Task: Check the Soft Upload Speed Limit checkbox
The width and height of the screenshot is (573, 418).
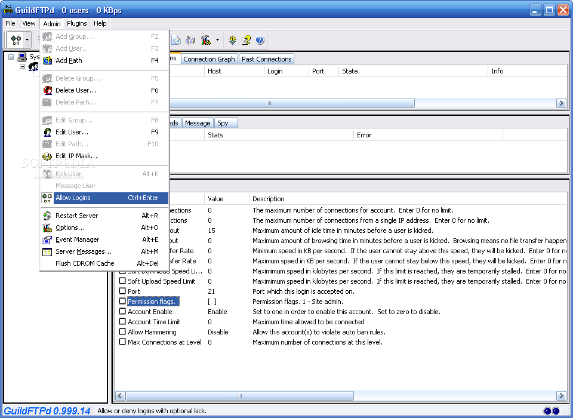Action: click(122, 281)
